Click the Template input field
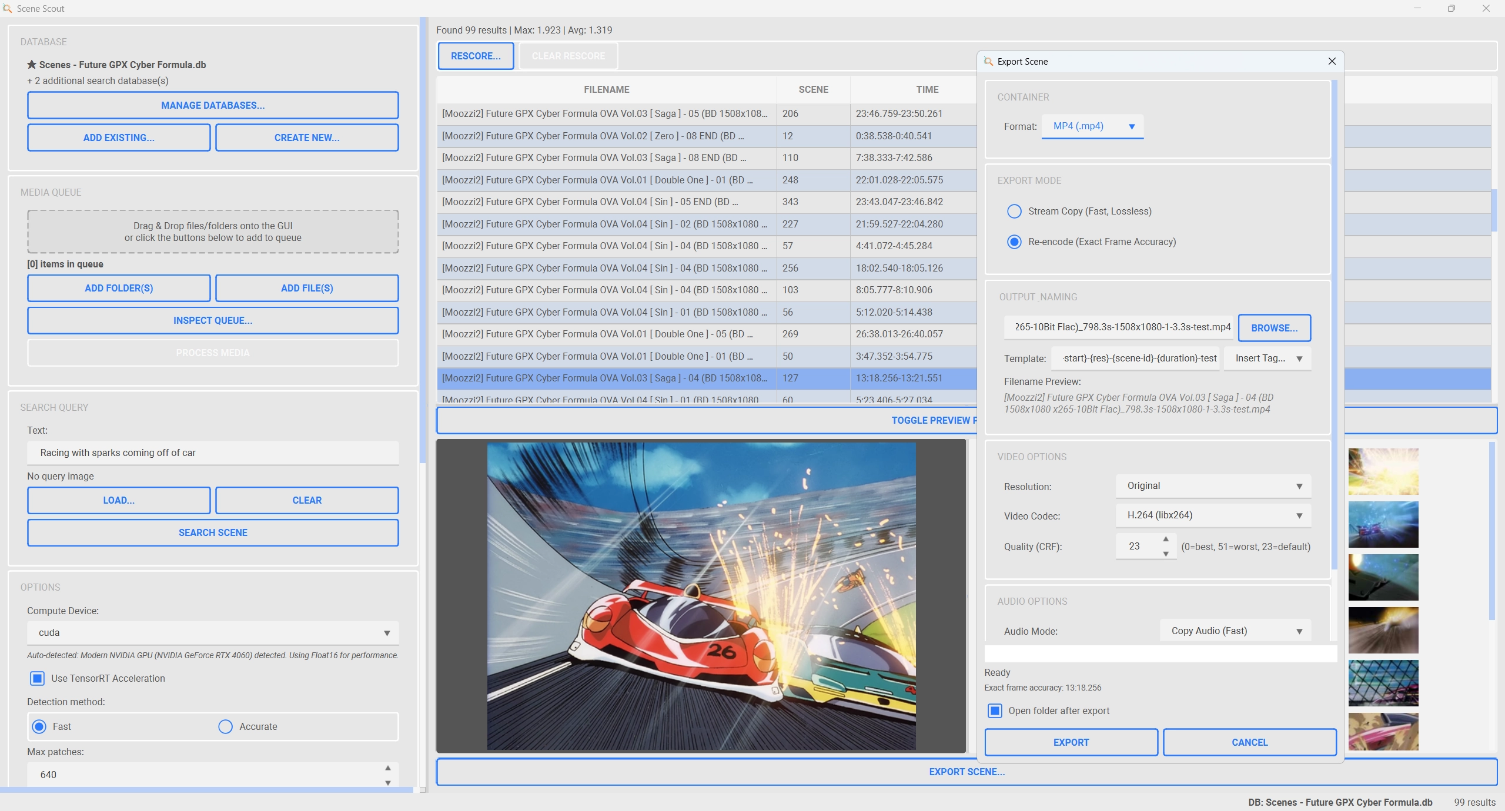Screen dimensions: 1505x811 [1136, 358]
